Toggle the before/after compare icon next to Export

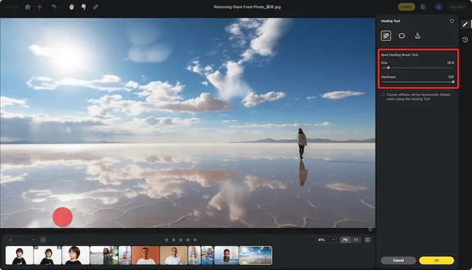click(x=423, y=7)
